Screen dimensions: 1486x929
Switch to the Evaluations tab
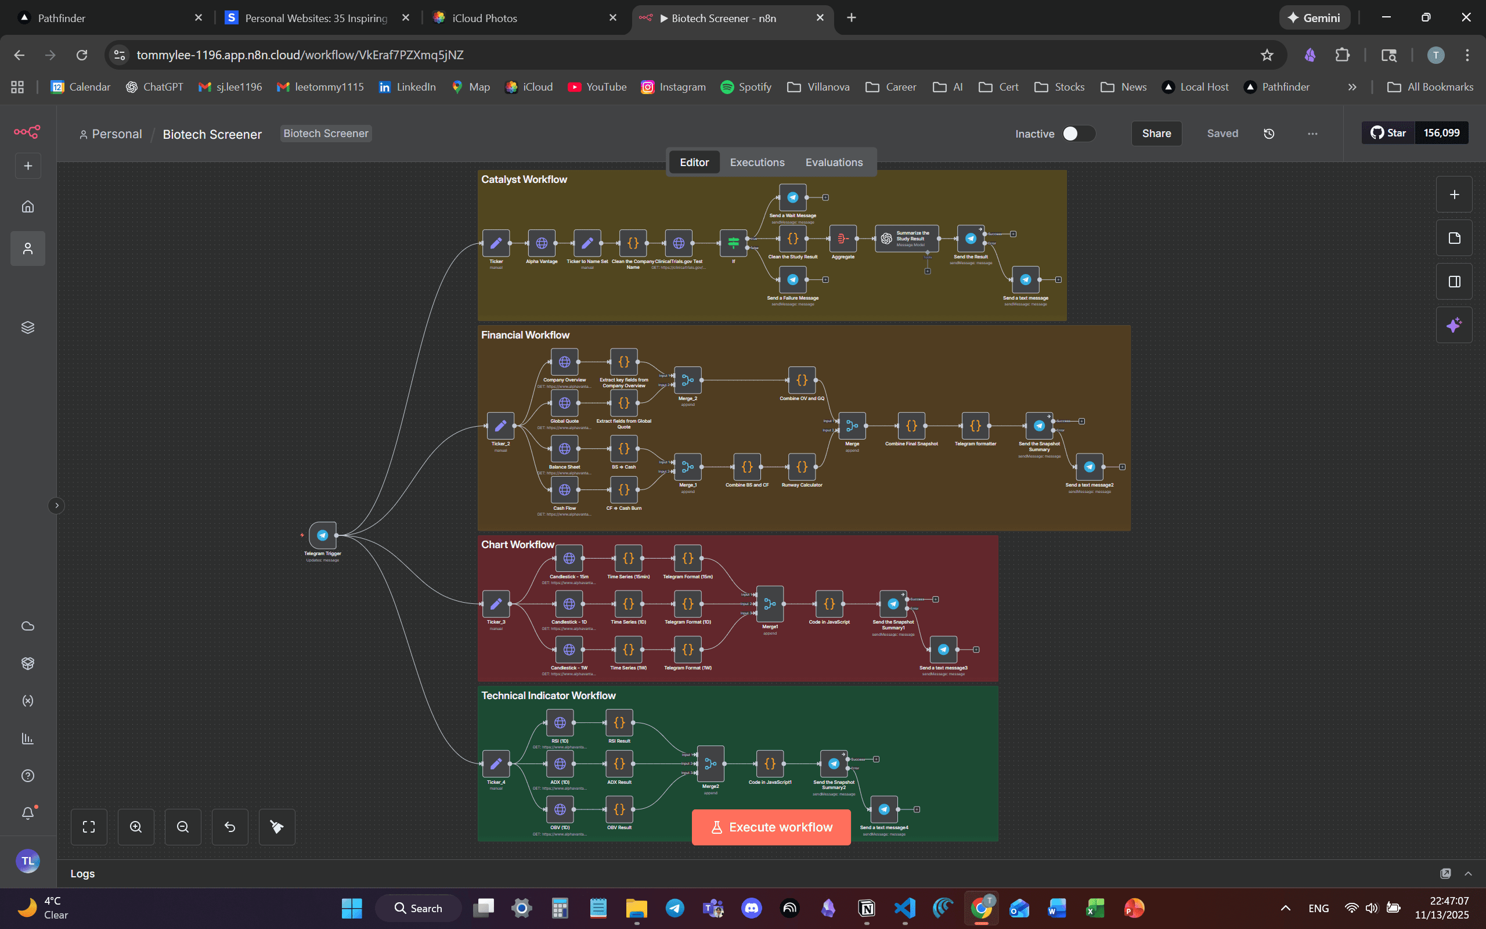pos(834,162)
